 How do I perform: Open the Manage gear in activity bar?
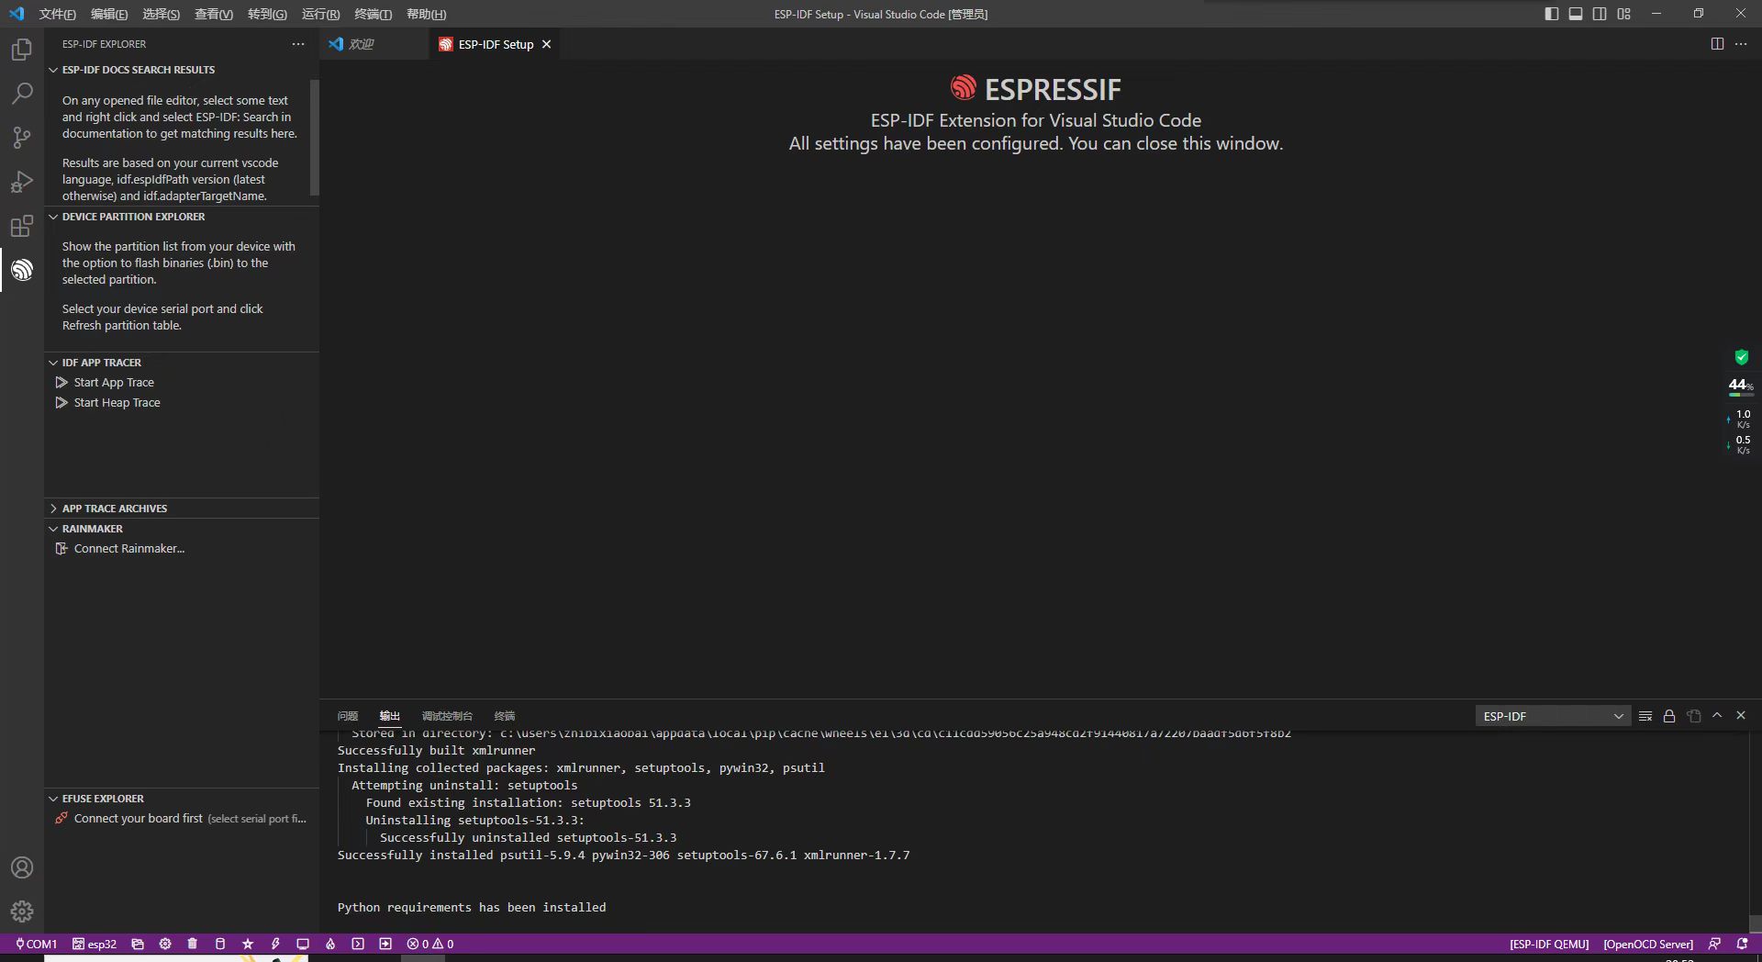[22, 912]
